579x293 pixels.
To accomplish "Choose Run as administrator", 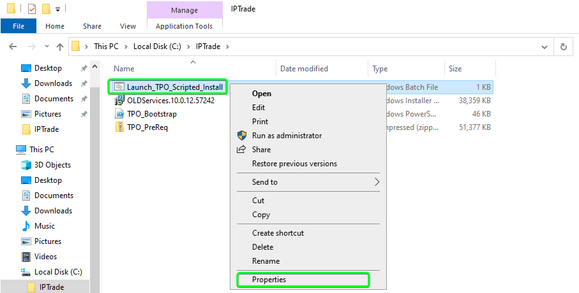I will pos(287,136).
